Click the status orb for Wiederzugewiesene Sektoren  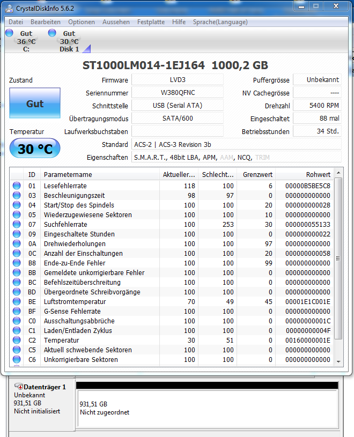coord(17,214)
